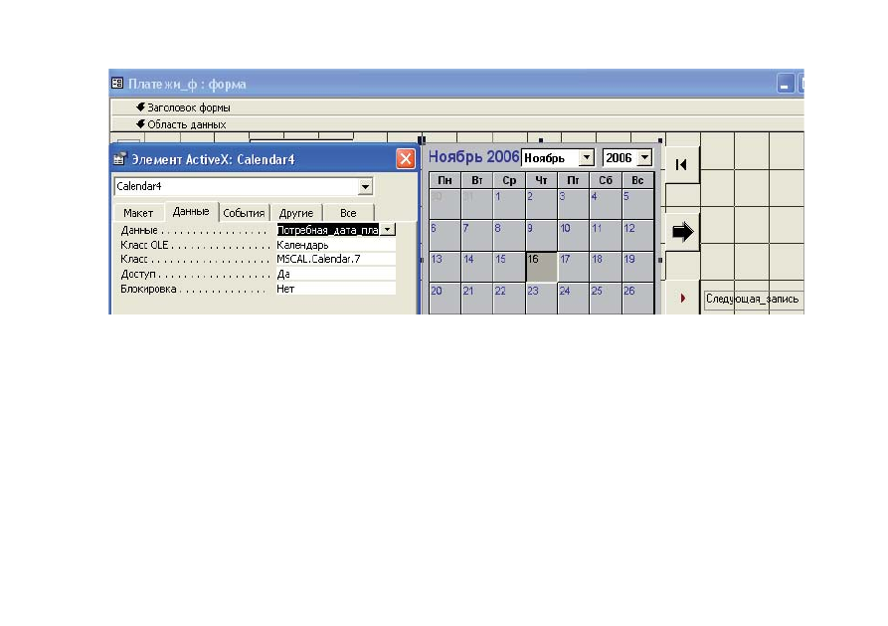Image resolution: width=888 pixels, height=626 pixels.
Task: Click the form icon in Платежи_ф title bar
Action: (x=117, y=84)
